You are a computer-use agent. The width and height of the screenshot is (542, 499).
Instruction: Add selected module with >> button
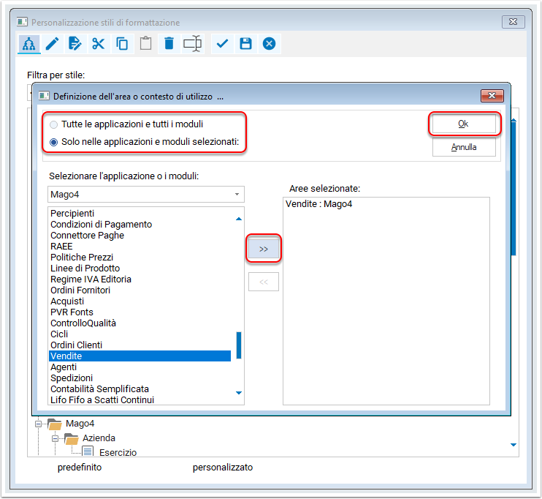(264, 249)
